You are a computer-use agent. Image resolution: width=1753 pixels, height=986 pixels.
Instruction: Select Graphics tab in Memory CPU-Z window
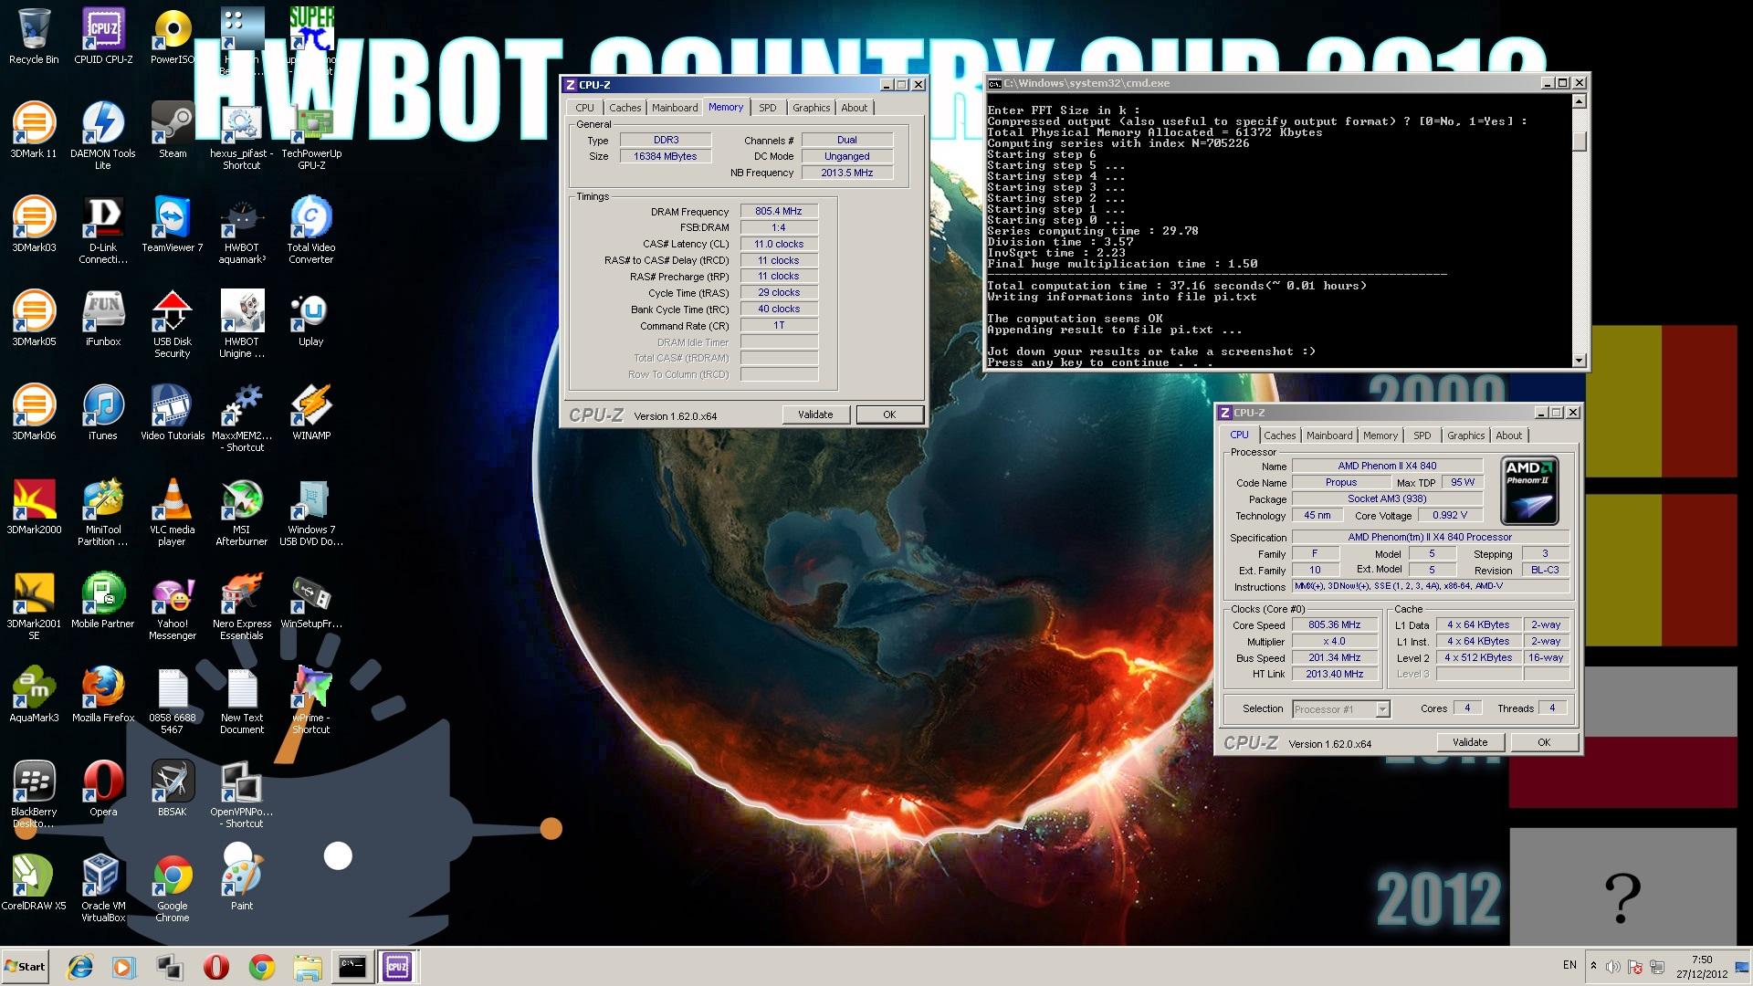click(811, 108)
